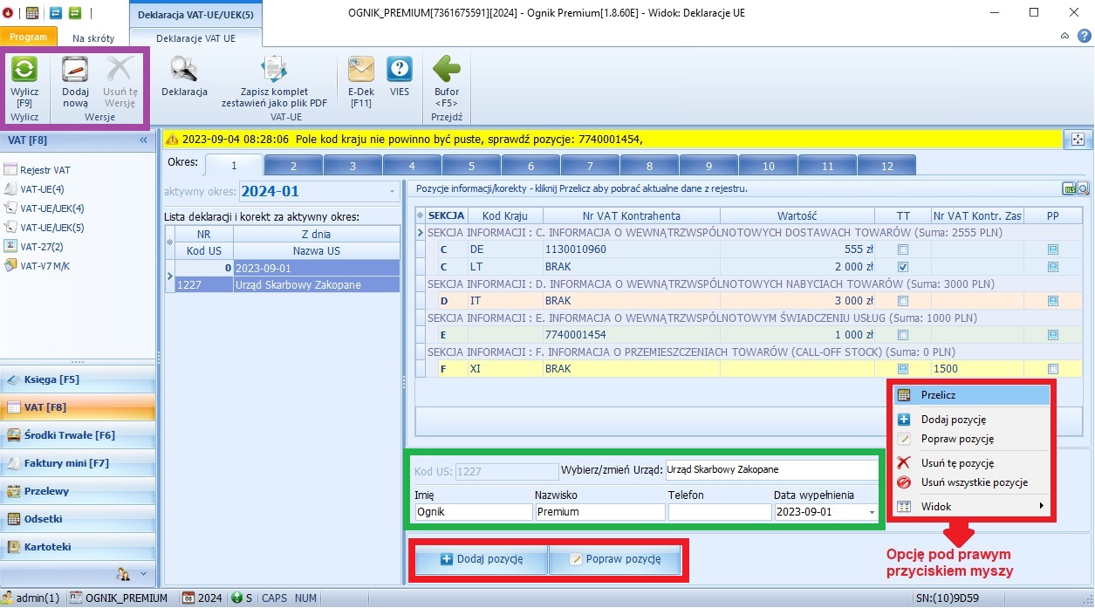Choose Usuń wszystkie pozycje menu entry
The image size is (1095, 608).
pyautogui.click(x=971, y=482)
